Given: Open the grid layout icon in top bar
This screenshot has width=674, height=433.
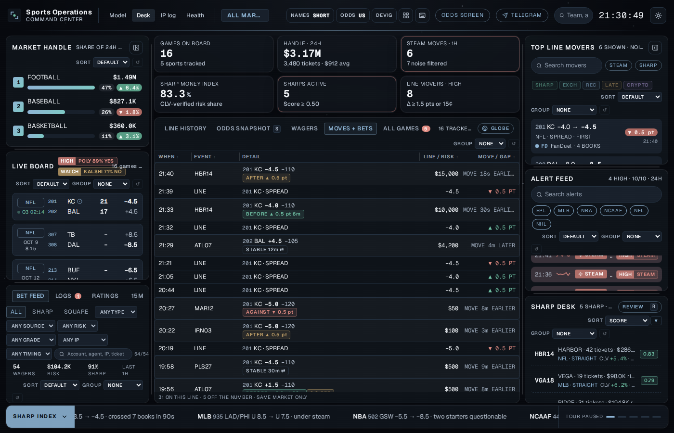Looking at the screenshot, I should pyautogui.click(x=406, y=15).
